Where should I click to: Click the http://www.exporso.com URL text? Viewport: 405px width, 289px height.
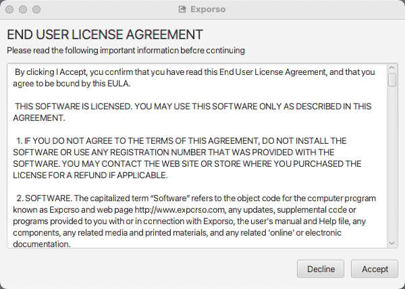(x=181, y=211)
